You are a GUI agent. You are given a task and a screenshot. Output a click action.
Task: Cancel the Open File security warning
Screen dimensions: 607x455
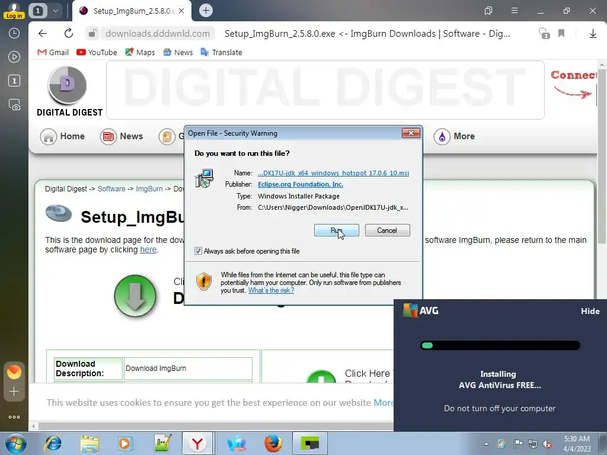point(387,230)
